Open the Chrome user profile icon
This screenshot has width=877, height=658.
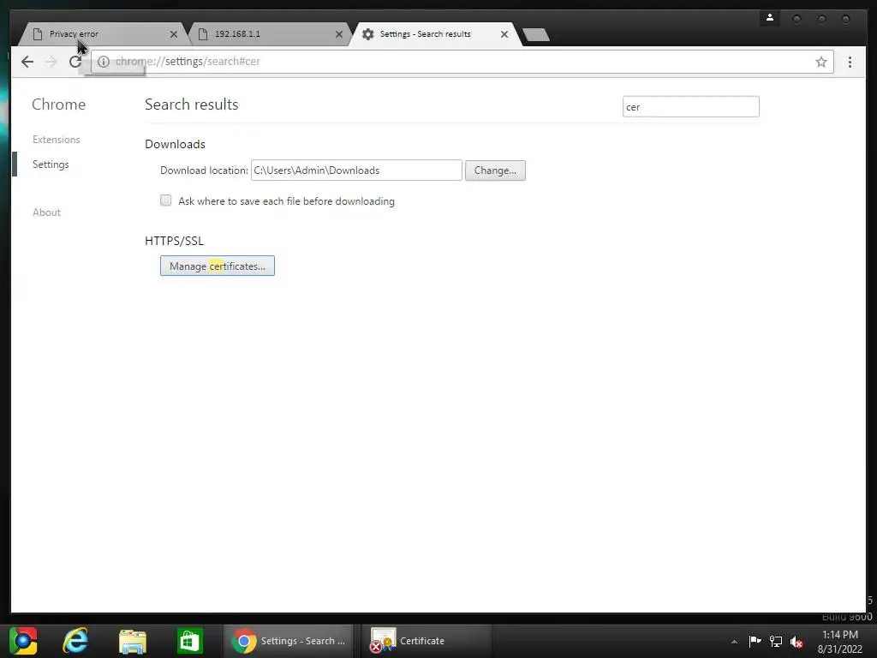coord(770,18)
